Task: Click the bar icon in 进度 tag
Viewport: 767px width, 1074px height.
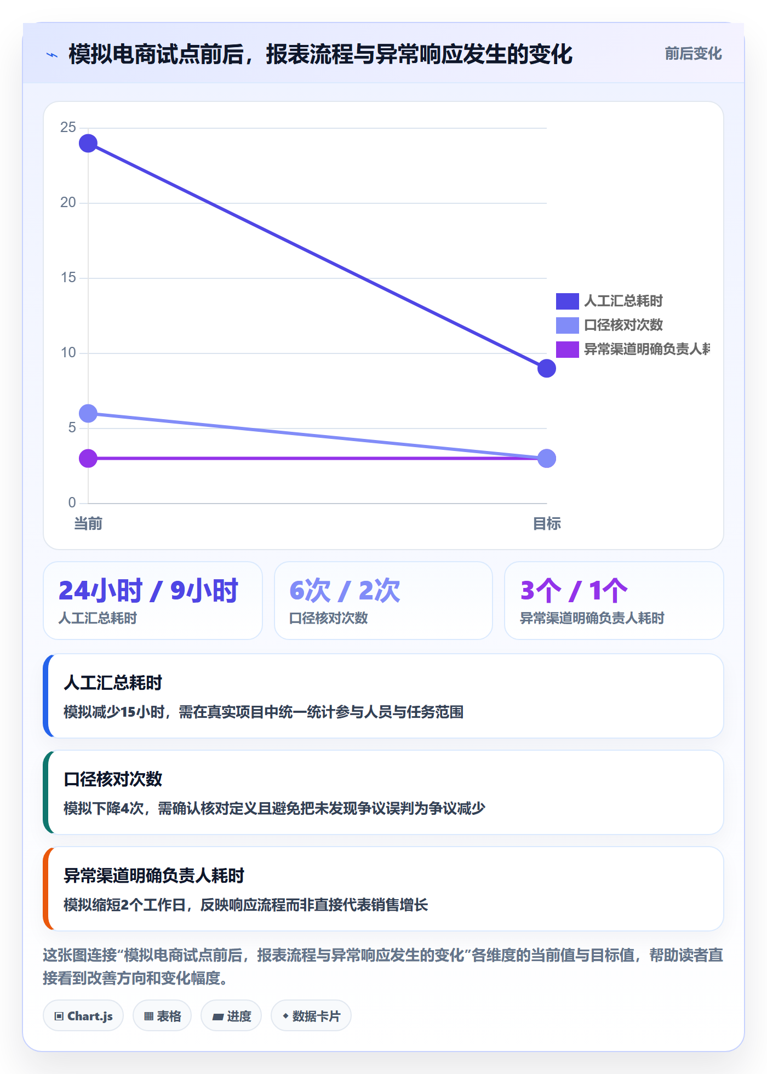Action: (218, 1017)
